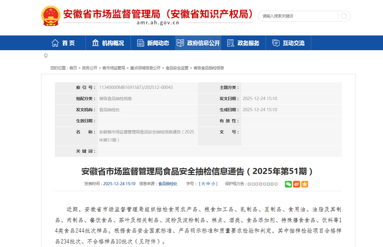Click the search magnifier icon
The width and height of the screenshot is (383, 247).
tap(344, 16)
